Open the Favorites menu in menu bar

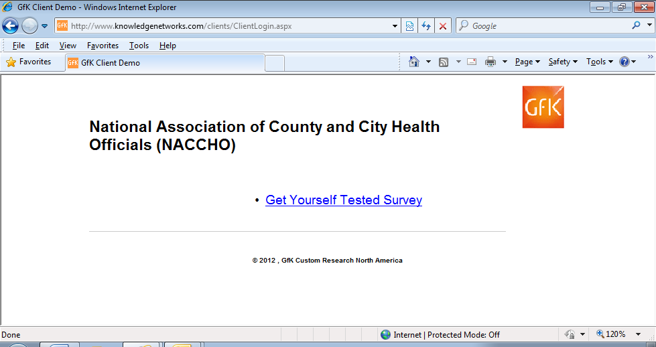[x=103, y=46]
